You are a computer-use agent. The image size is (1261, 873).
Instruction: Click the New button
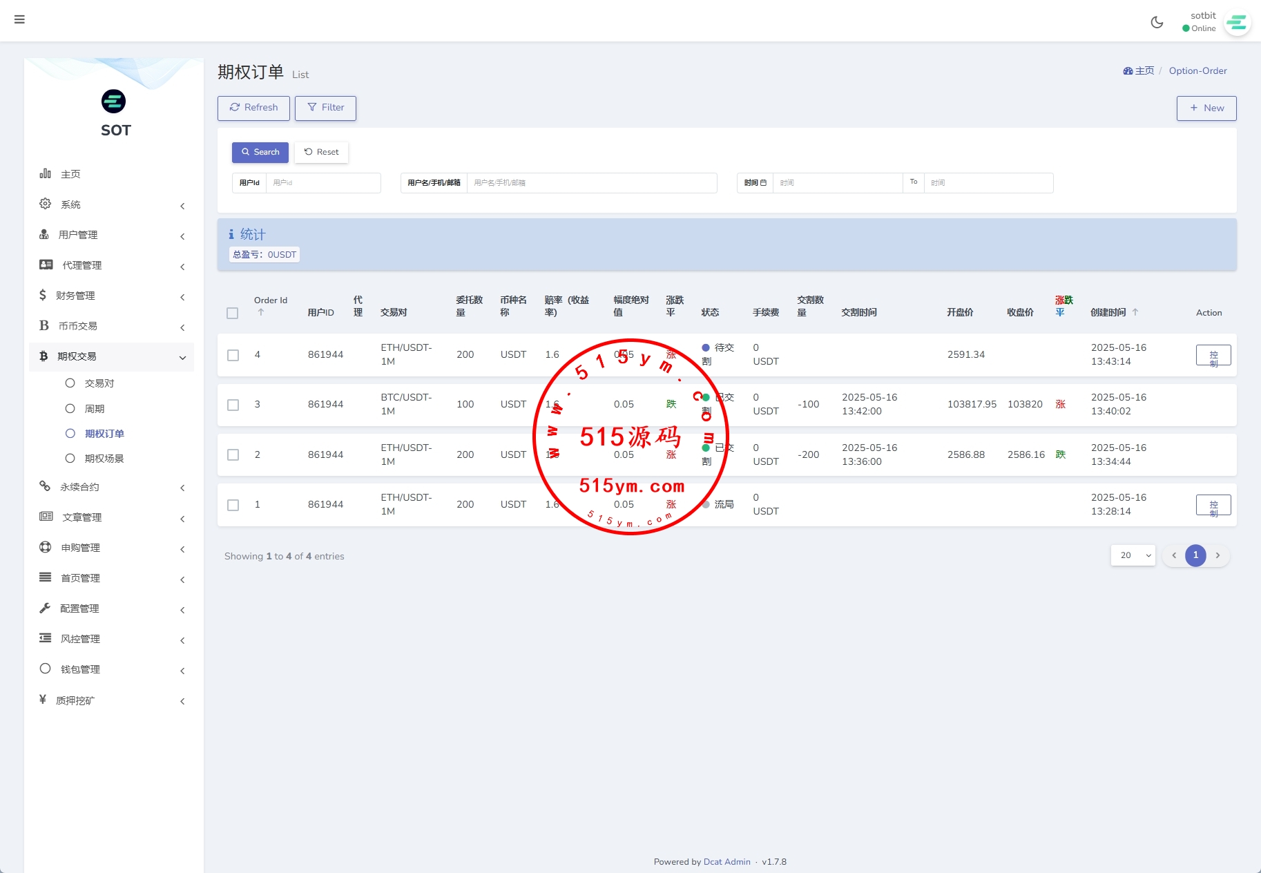point(1206,108)
